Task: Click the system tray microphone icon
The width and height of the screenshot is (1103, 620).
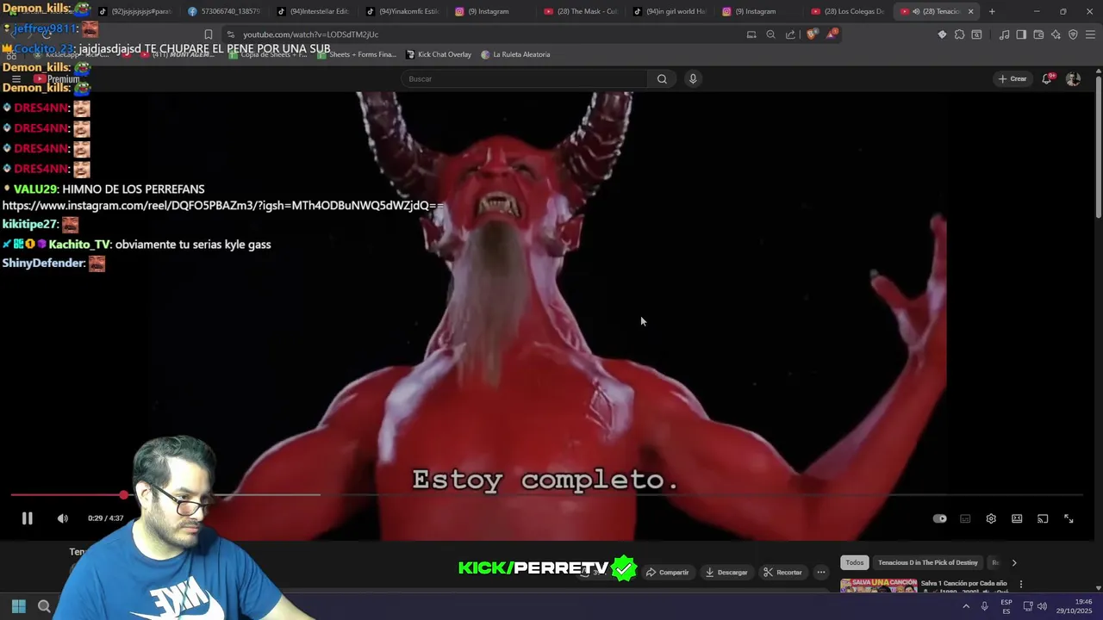Action: coord(984,606)
